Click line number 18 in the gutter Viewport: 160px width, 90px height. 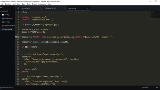(x=18, y=54)
